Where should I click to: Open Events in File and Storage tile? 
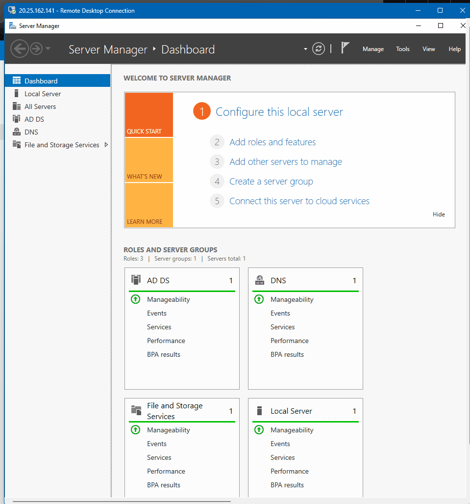[157, 444]
